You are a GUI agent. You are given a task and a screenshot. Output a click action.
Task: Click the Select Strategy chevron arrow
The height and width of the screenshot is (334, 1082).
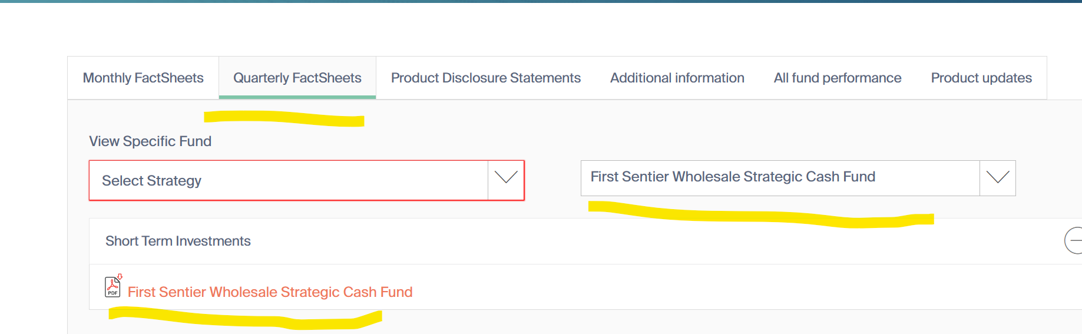(x=506, y=177)
